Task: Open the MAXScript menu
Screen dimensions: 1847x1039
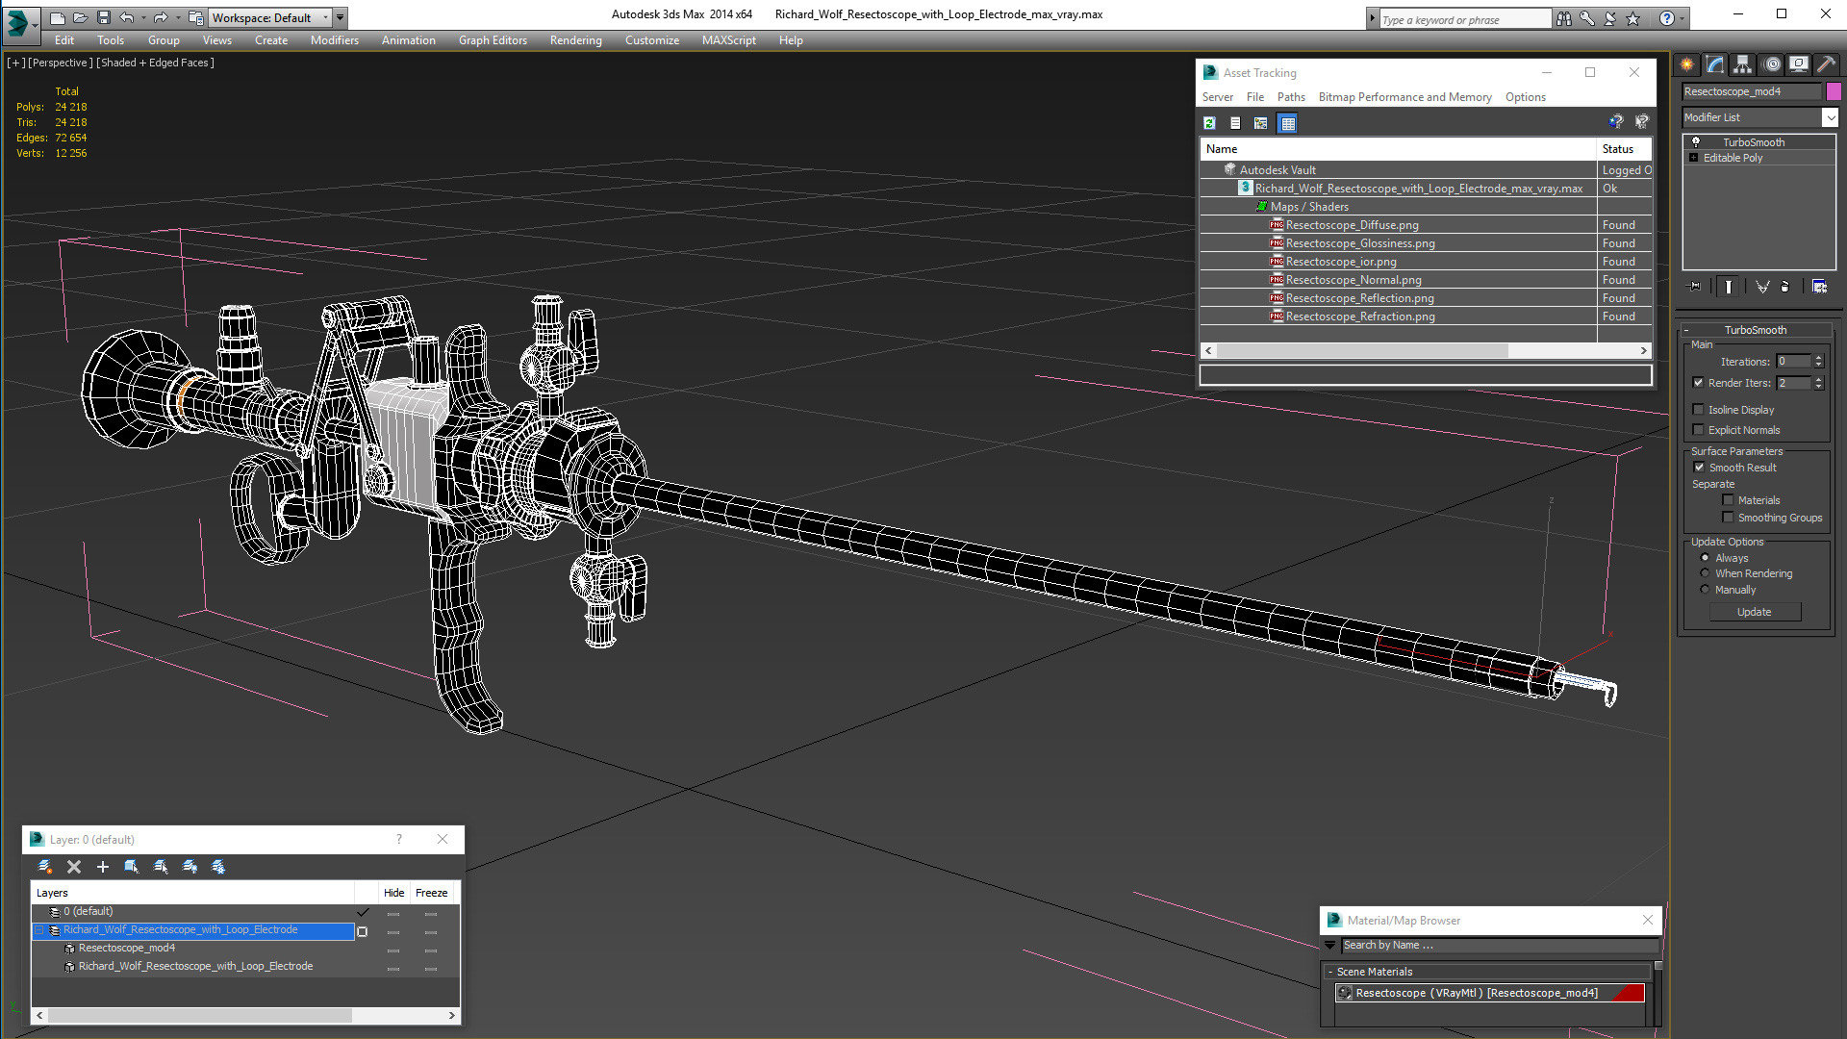Action: pyautogui.click(x=728, y=40)
